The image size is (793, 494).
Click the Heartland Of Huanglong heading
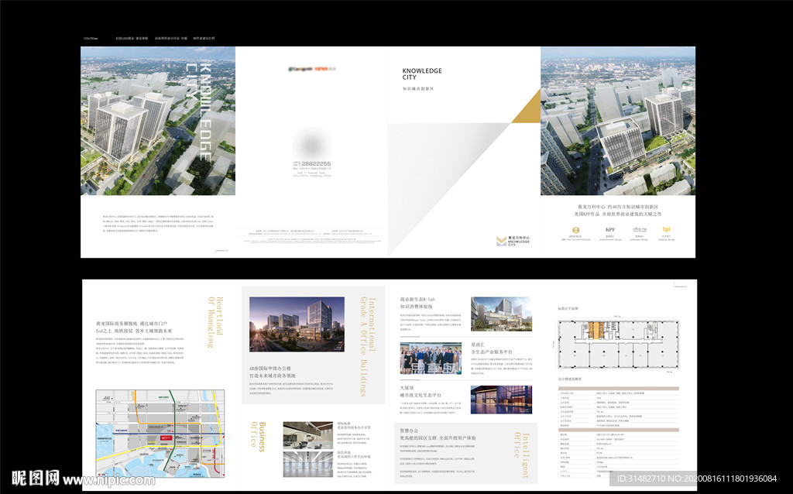[215, 331]
